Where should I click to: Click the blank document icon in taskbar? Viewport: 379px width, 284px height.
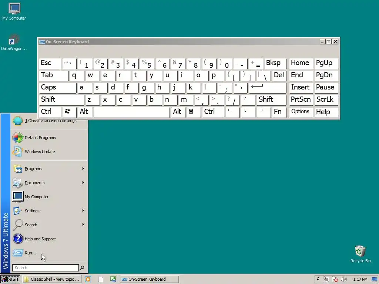tap(101, 279)
